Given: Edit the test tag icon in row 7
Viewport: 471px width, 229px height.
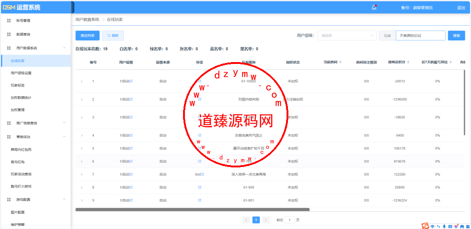Looking at the screenshot, I should click(x=203, y=174).
